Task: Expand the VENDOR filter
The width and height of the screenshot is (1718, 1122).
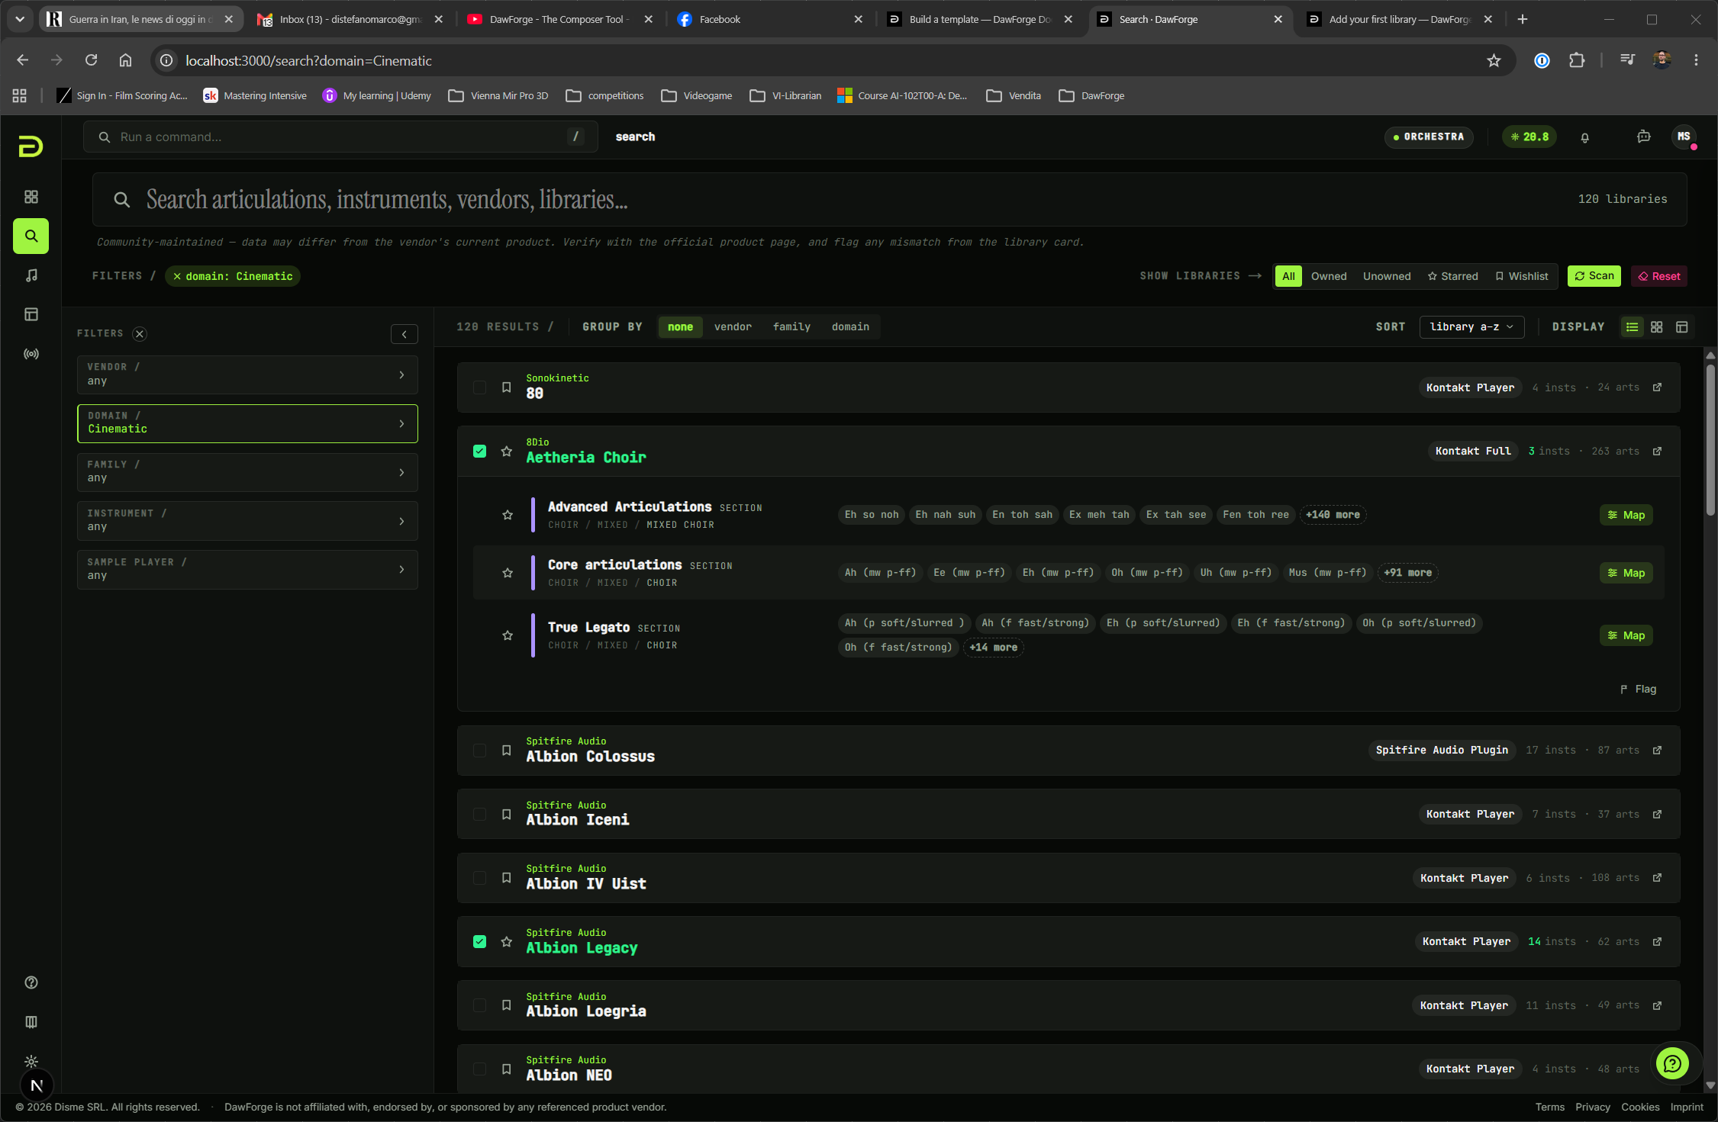Action: point(247,375)
